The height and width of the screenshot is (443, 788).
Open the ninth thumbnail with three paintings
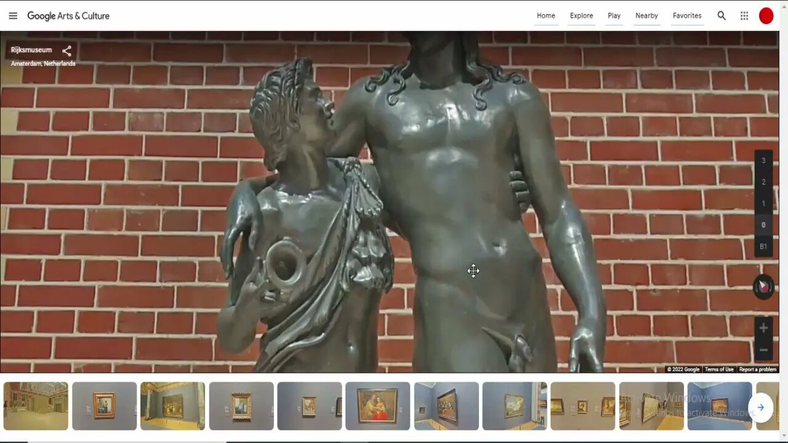point(582,406)
